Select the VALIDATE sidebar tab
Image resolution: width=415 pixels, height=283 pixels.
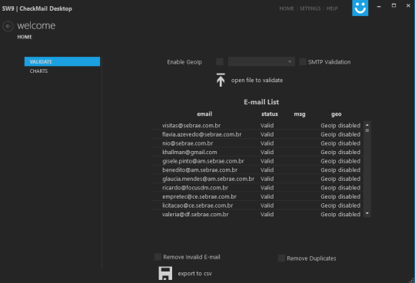pyautogui.click(x=62, y=61)
